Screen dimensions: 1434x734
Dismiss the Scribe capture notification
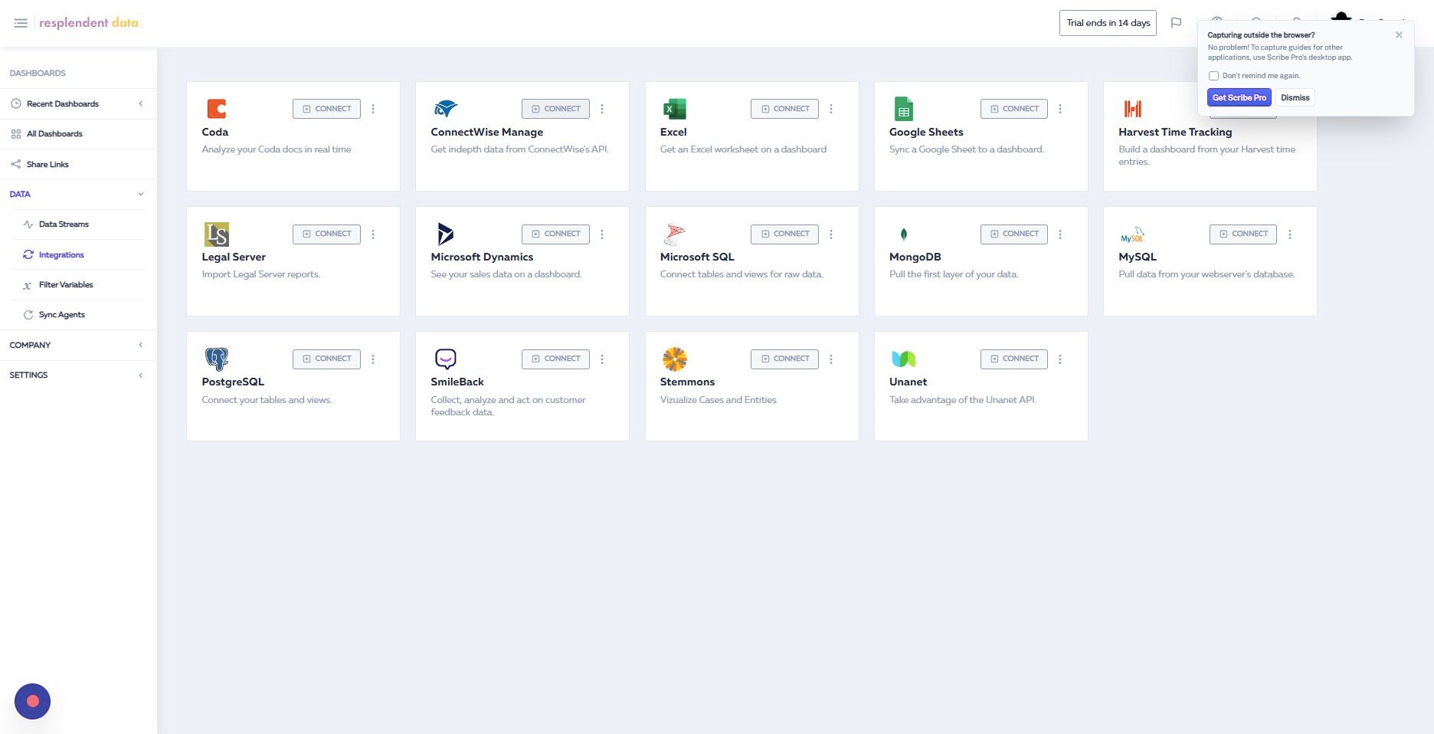point(1295,97)
